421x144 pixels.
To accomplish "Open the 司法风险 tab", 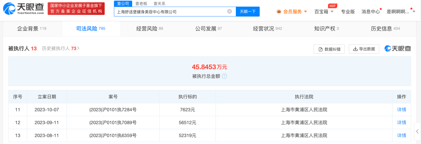I will point(91,29).
